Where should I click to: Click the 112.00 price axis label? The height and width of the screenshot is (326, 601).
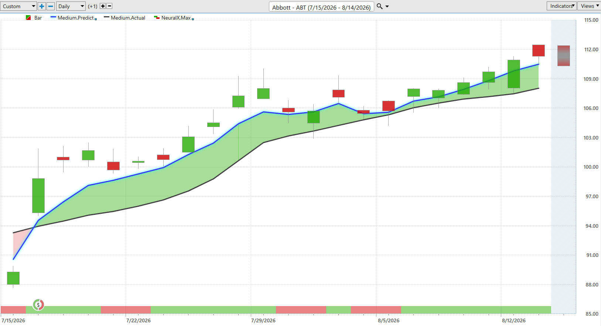(591, 49)
